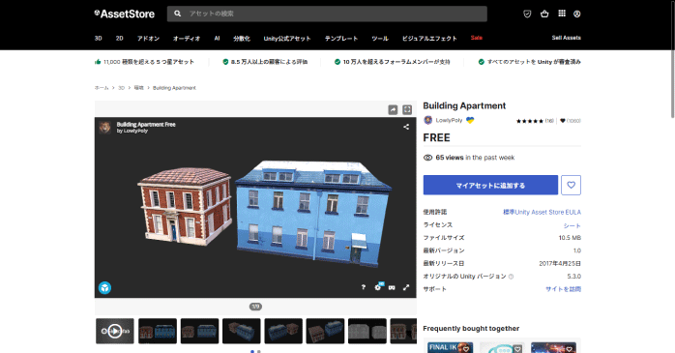
Task: Open the apps grid menu
Action: pos(562,14)
